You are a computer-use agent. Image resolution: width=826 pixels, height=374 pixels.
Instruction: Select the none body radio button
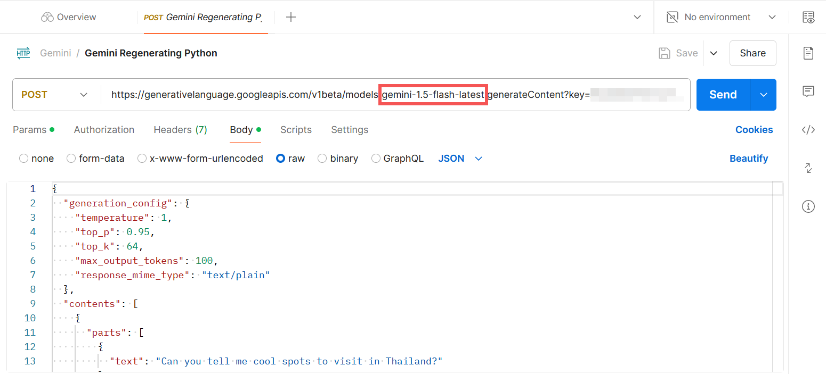pos(24,159)
